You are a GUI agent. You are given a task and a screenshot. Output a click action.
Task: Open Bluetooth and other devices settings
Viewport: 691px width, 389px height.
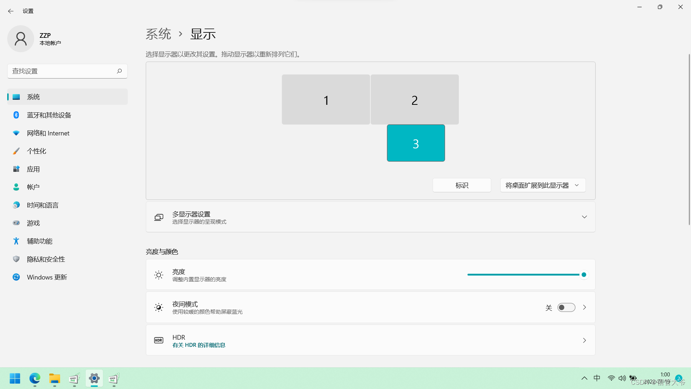pyautogui.click(x=49, y=115)
